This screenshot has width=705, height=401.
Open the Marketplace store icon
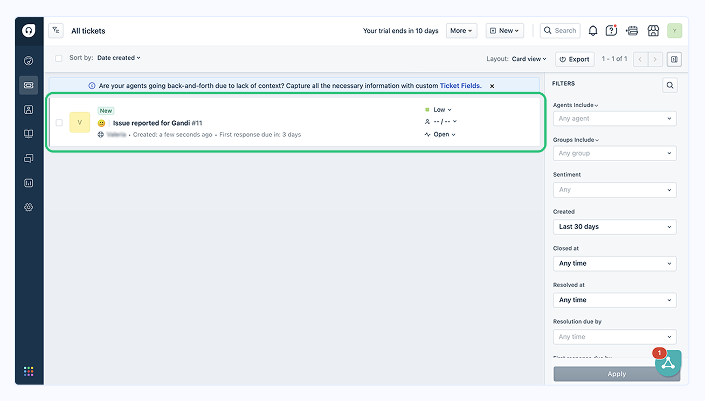(653, 31)
